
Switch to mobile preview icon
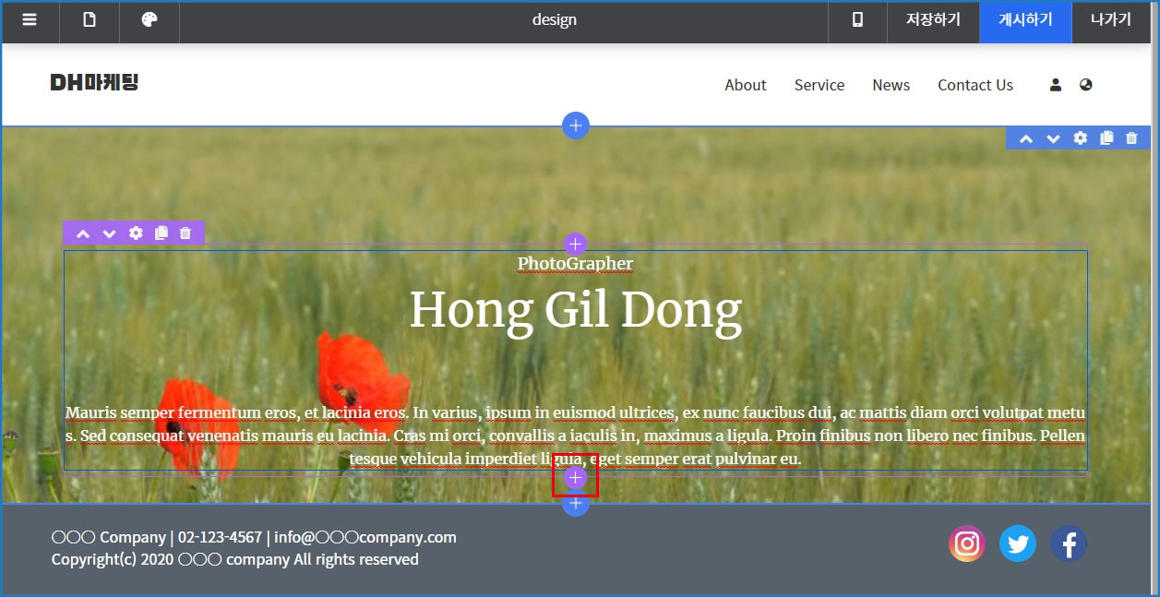857,20
